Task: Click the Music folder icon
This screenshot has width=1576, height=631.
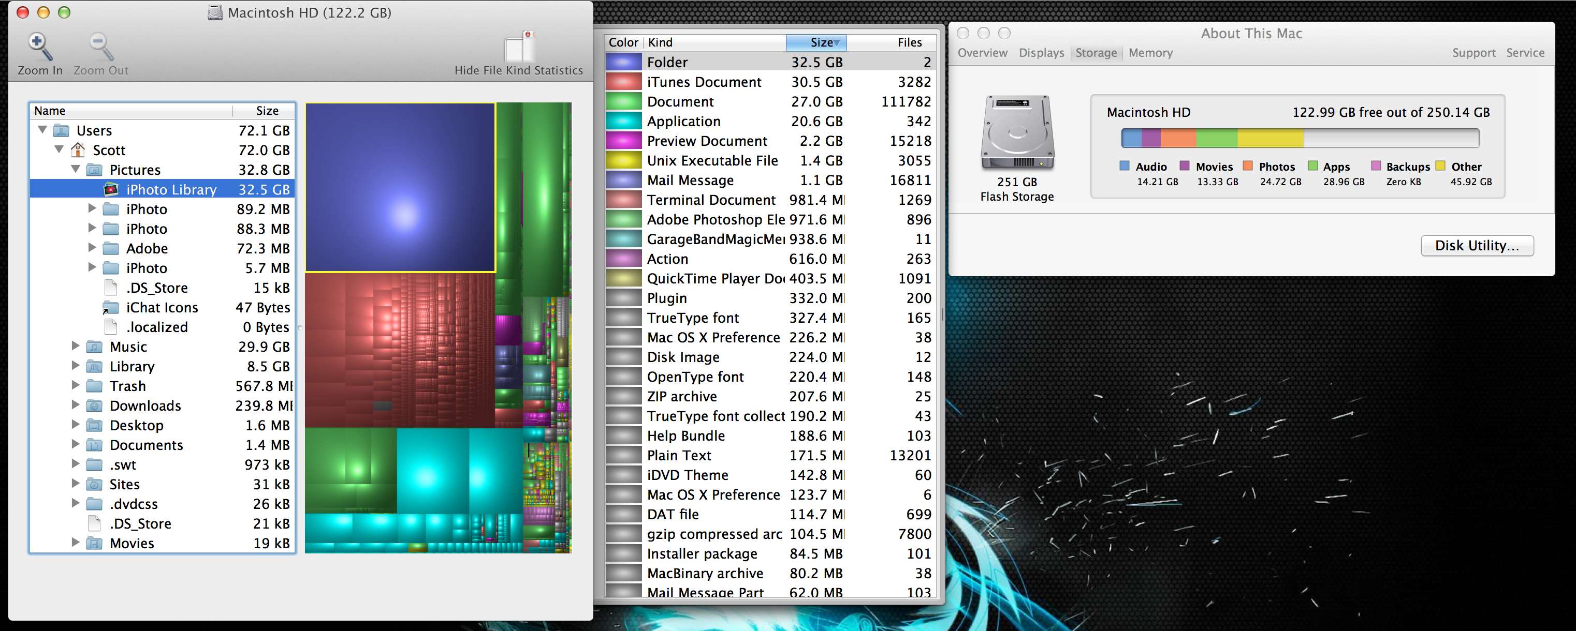Action: coord(94,347)
